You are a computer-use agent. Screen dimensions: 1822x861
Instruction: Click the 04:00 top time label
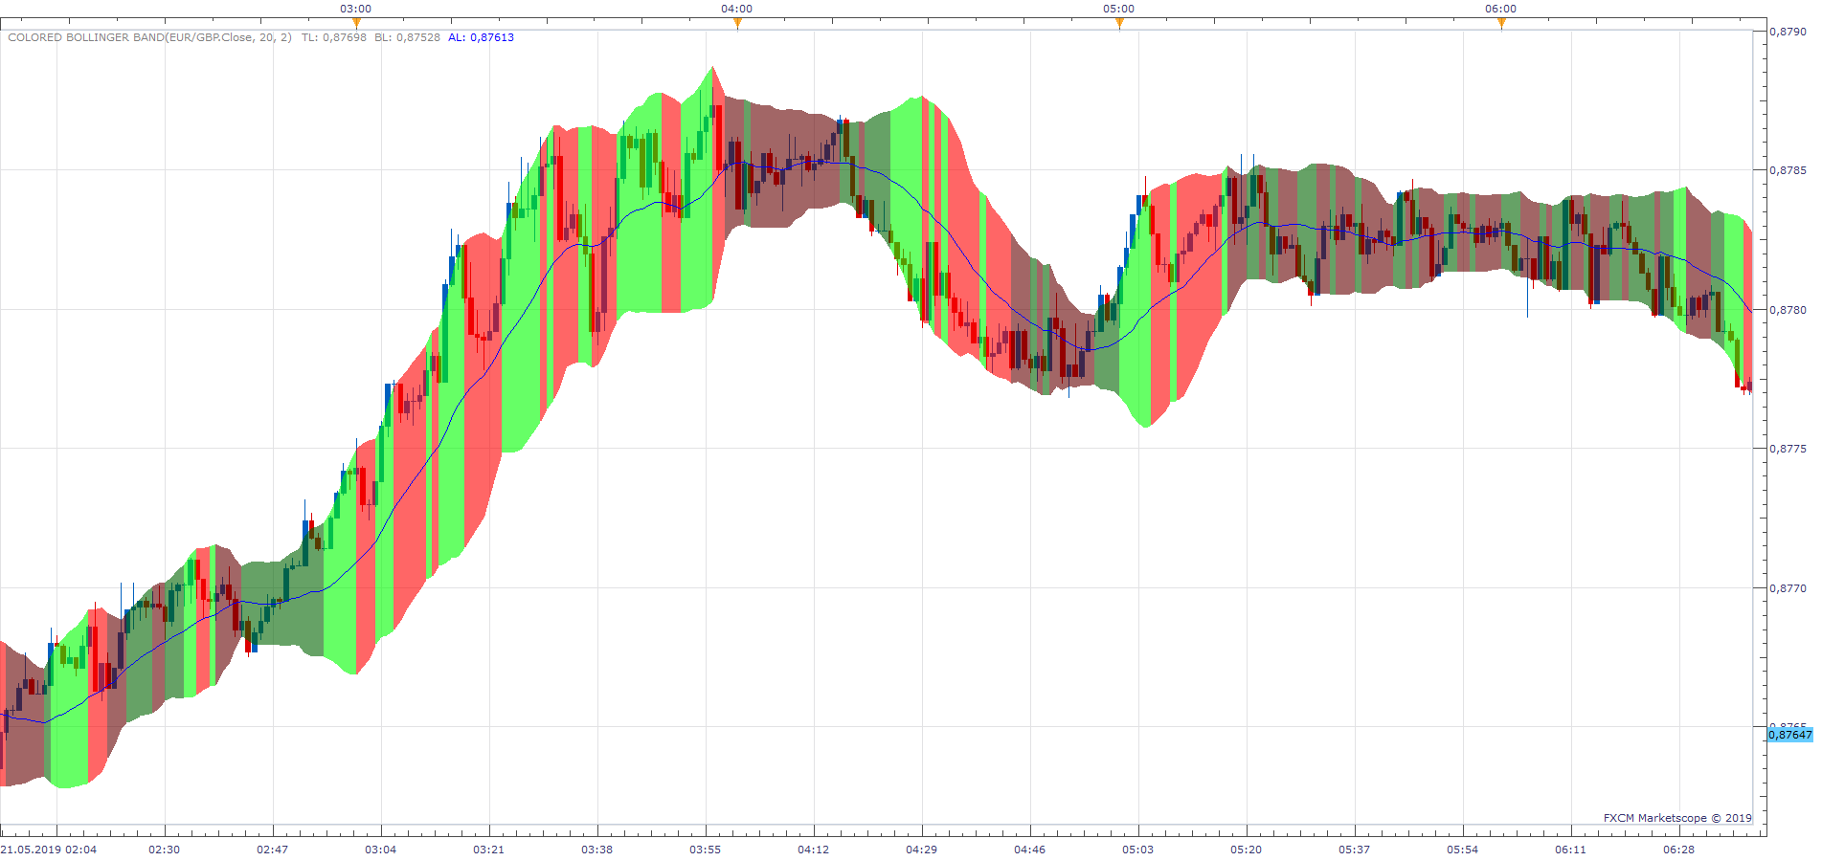coord(737,9)
